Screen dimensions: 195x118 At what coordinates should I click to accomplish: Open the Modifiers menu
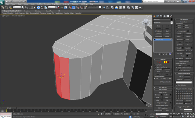point(40,4)
